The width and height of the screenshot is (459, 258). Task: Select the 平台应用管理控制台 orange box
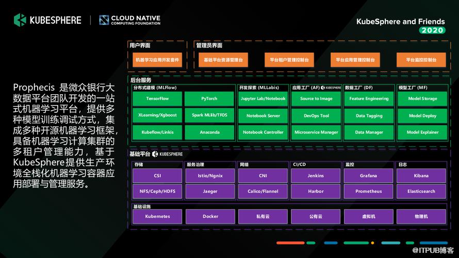(x=355, y=60)
